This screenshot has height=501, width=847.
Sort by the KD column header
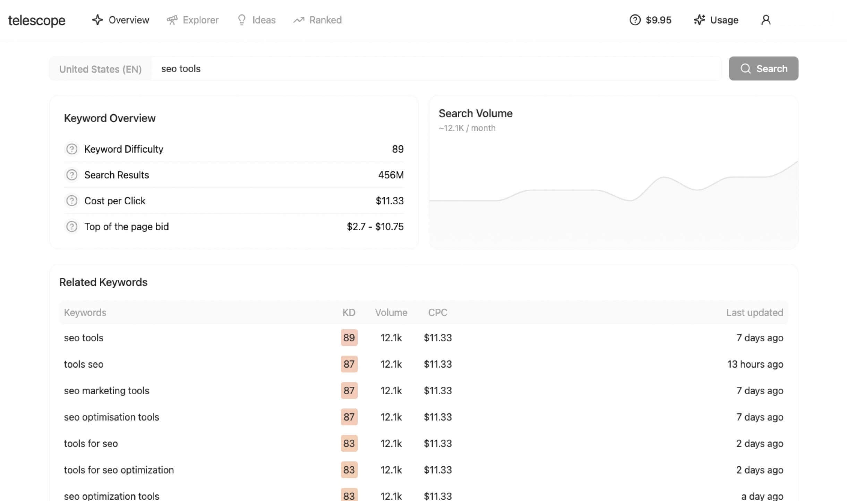pyautogui.click(x=349, y=313)
